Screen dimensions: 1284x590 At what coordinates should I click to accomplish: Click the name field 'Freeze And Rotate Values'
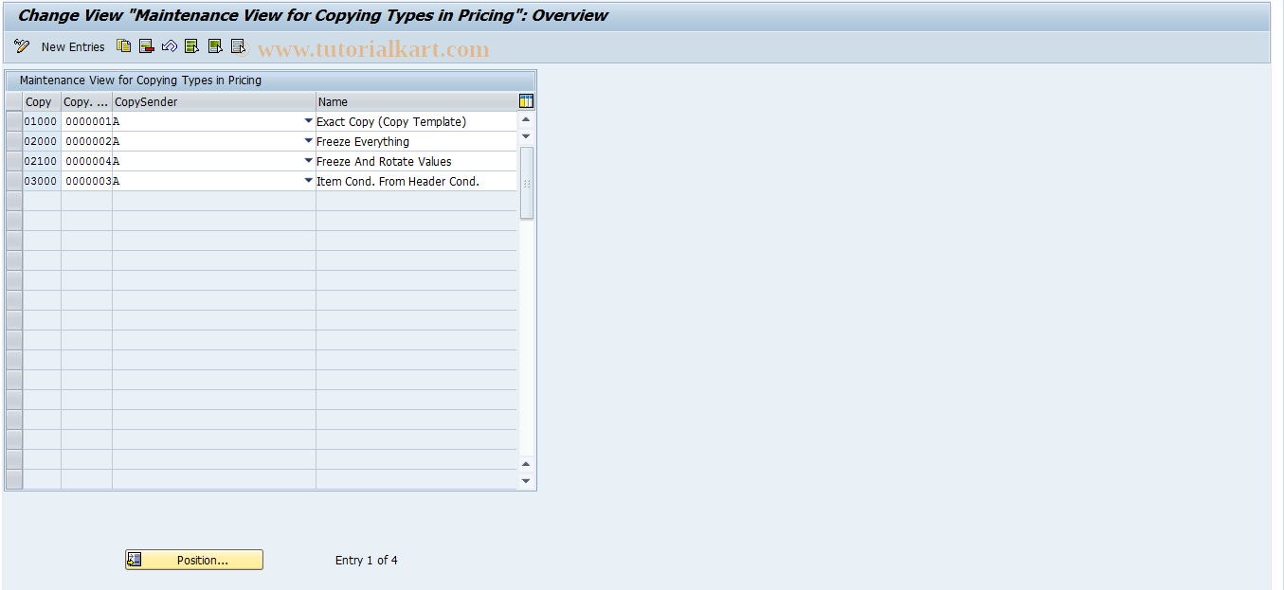click(417, 161)
